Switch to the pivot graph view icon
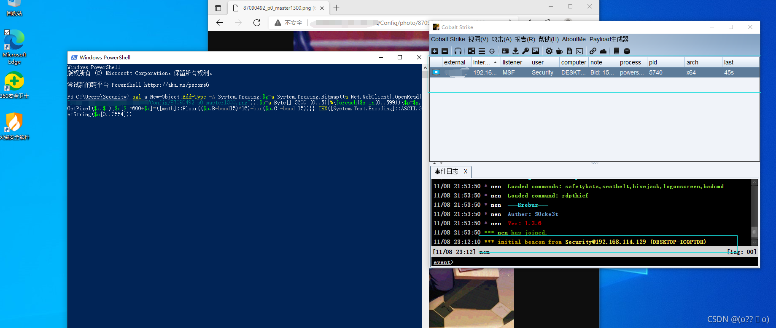This screenshot has width=776, height=328. point(472,51)
